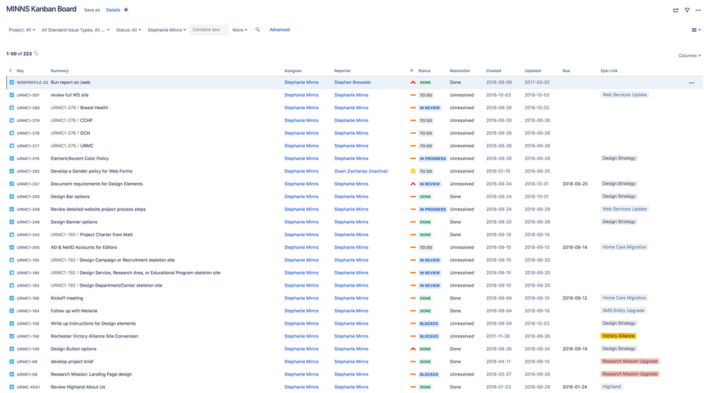This screenshot has height=393, width=704.
Task: Click issue type icon for URMC1-58
Action: coord(12,374)
